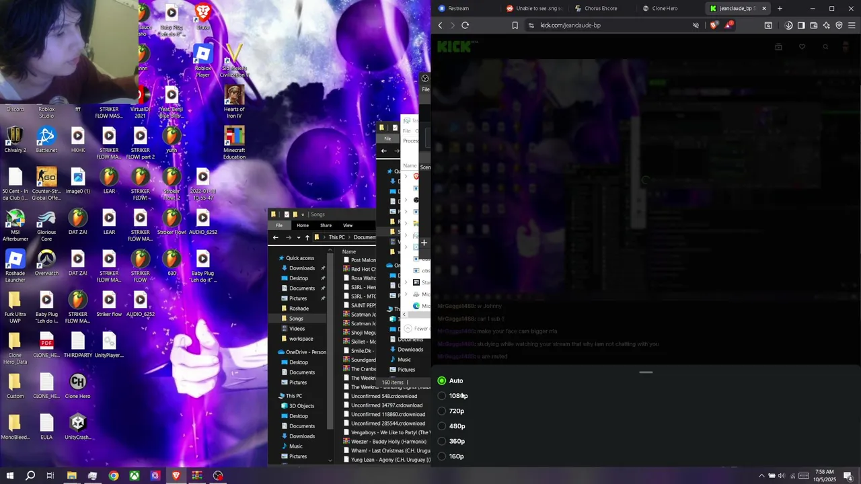The height and width of the screenshot is (484, 861).
Task: Select Hearts of Iron IV desktop icon
Action: pyautogui.click(x=234, y=102)
